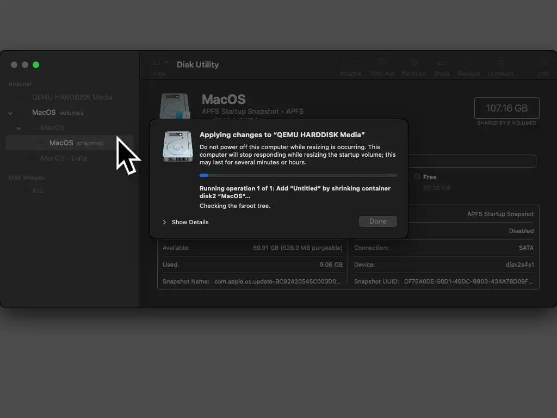
Task: Click the Done button in the dialog
Action: coord(377,222)
